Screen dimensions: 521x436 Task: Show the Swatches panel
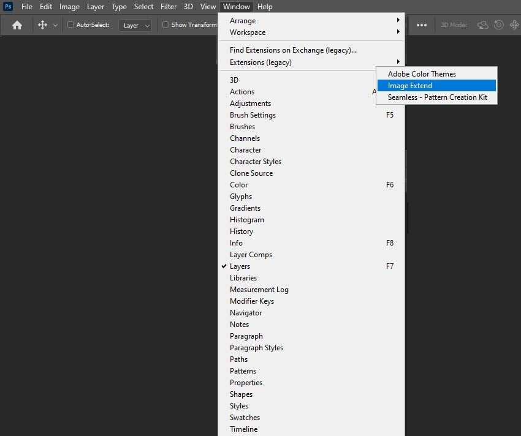[x=311, y=417]
